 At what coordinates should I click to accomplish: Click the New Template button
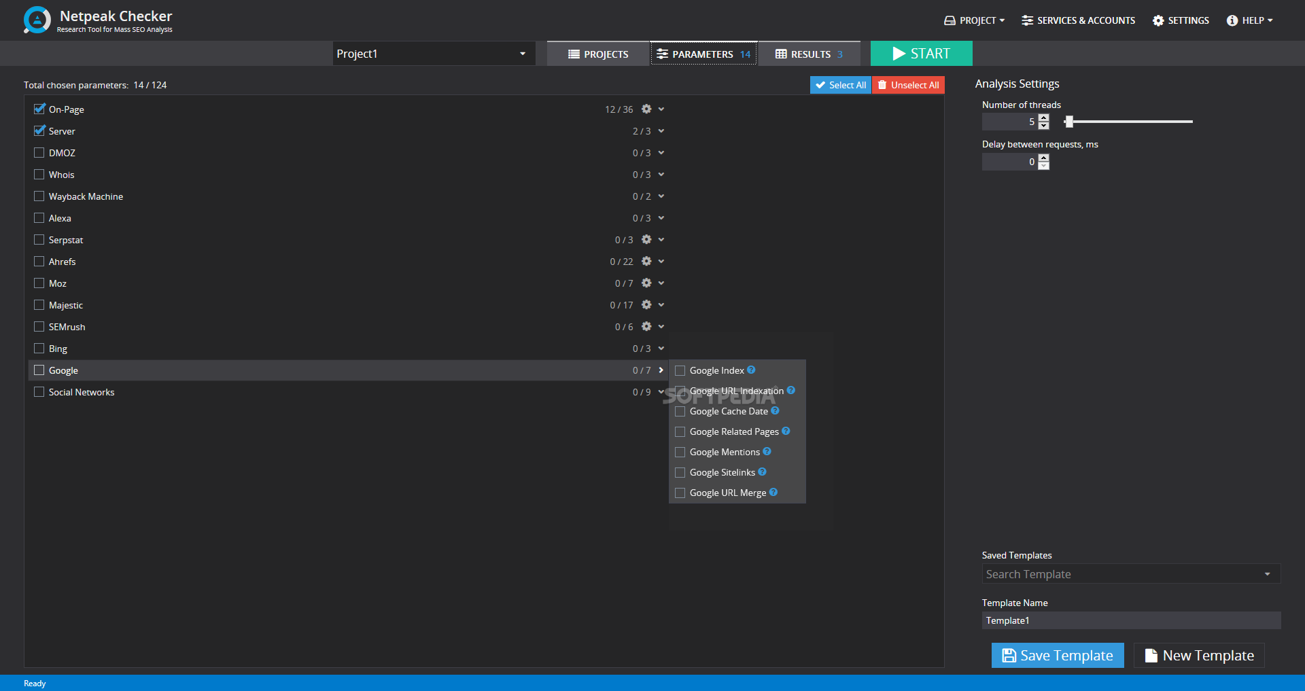tap(1199, 655)
